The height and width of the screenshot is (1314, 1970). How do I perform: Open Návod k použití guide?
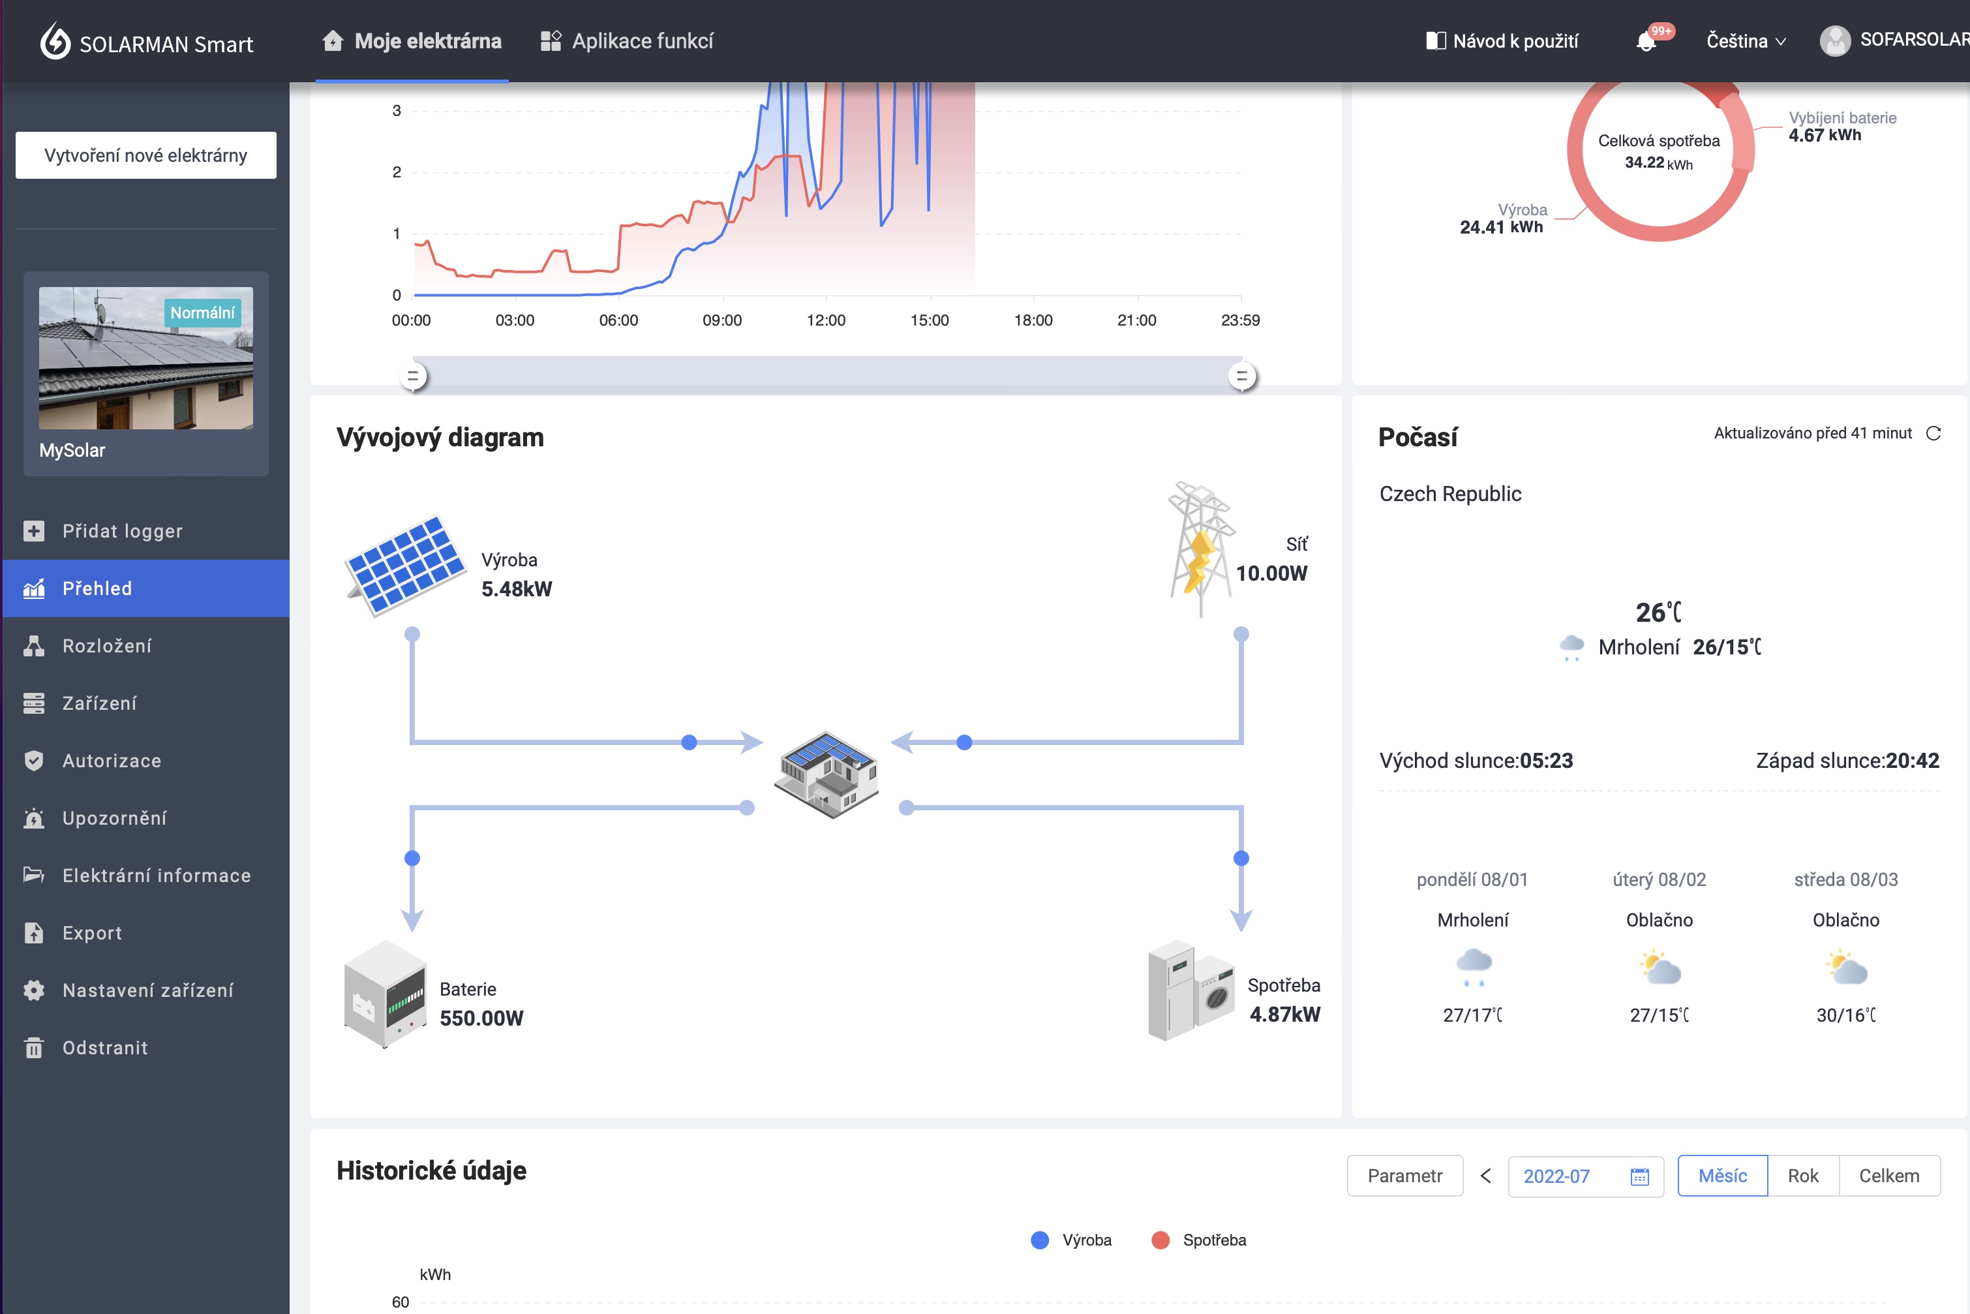pos(1502,41)
